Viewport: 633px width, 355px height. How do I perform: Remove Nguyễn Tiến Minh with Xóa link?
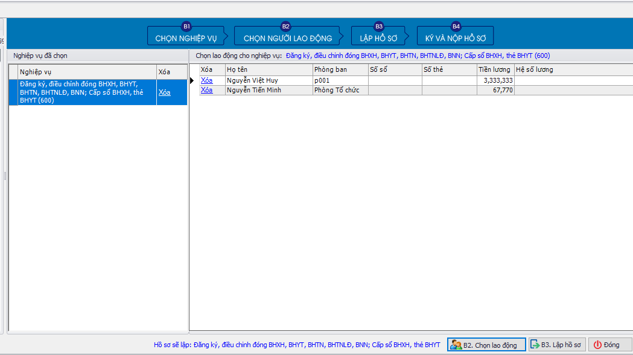tap(206, 90)
